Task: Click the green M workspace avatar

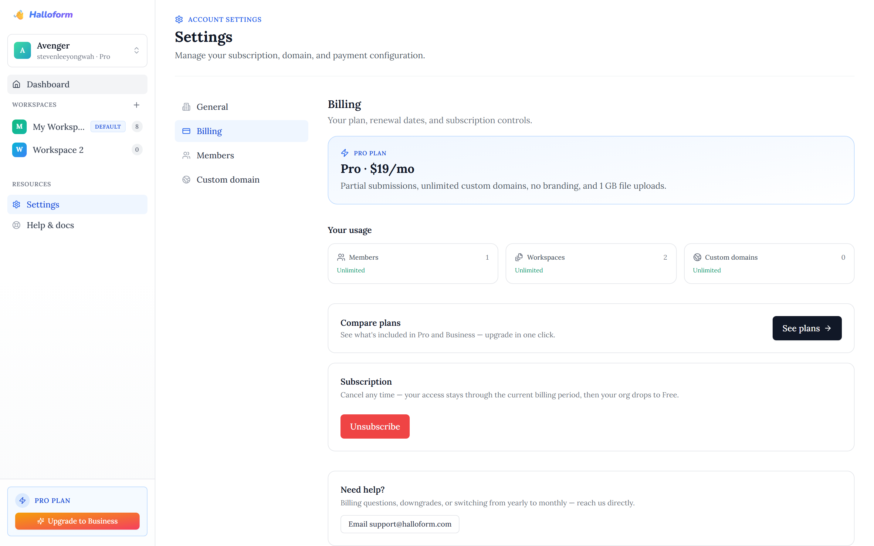Action: (19, 127)
